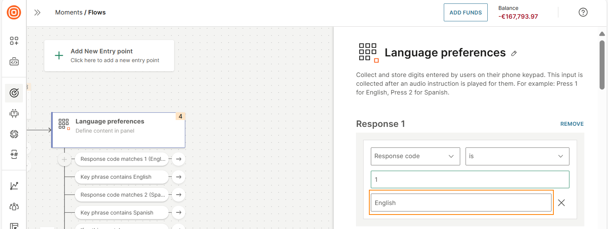Open the partially visible bottom sidebar icon
Image resolution: width=608 pixels, height=229 pixels.
(x=14, y=226)
